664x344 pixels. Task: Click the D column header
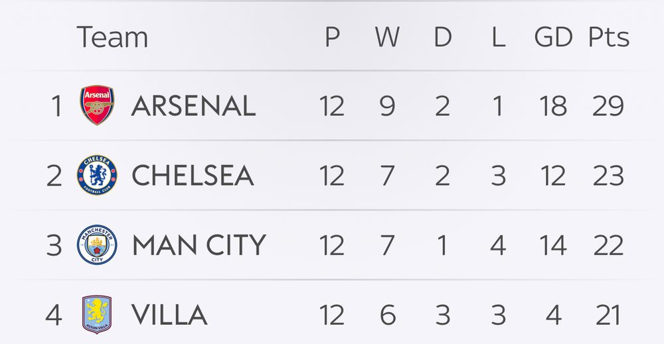coord(442,37)
